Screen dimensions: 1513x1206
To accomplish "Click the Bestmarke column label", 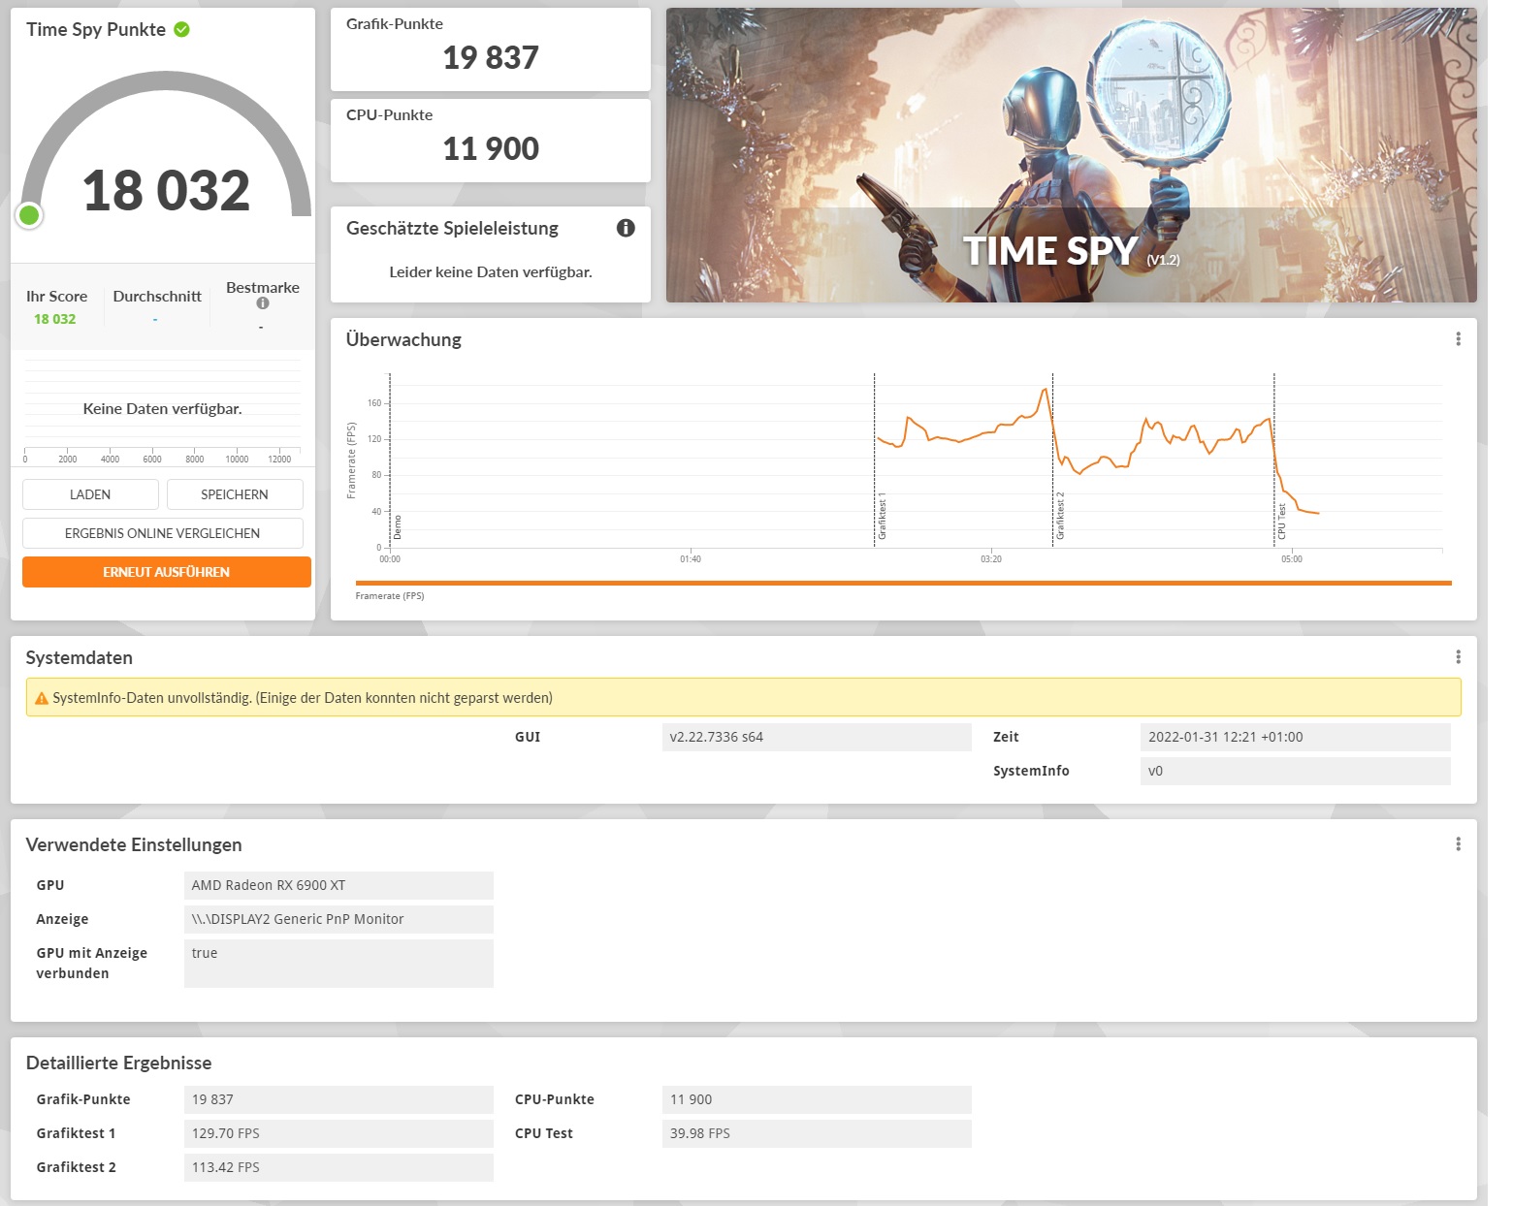I will point(263,288).
